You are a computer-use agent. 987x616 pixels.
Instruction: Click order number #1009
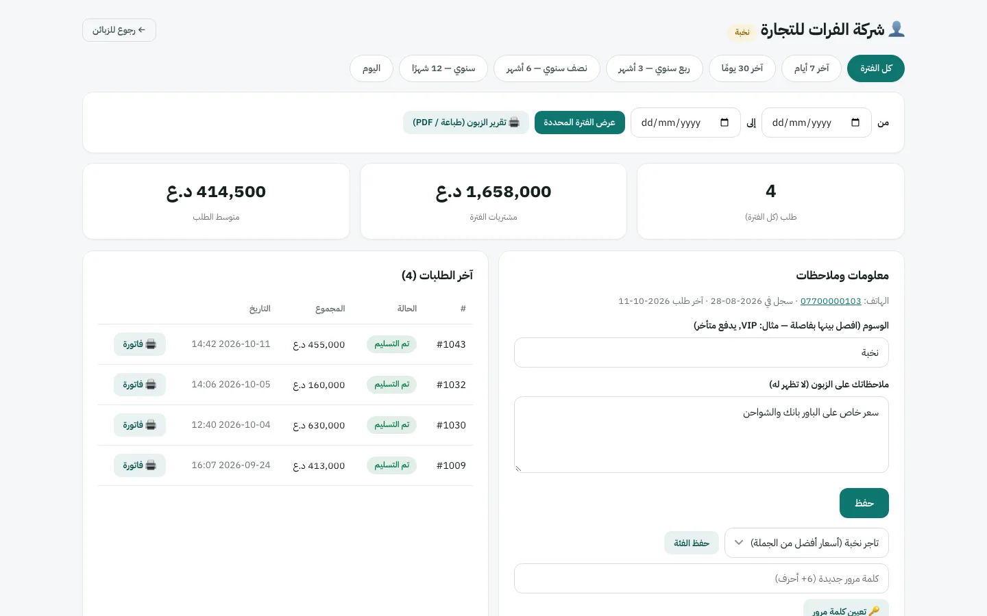451,465
